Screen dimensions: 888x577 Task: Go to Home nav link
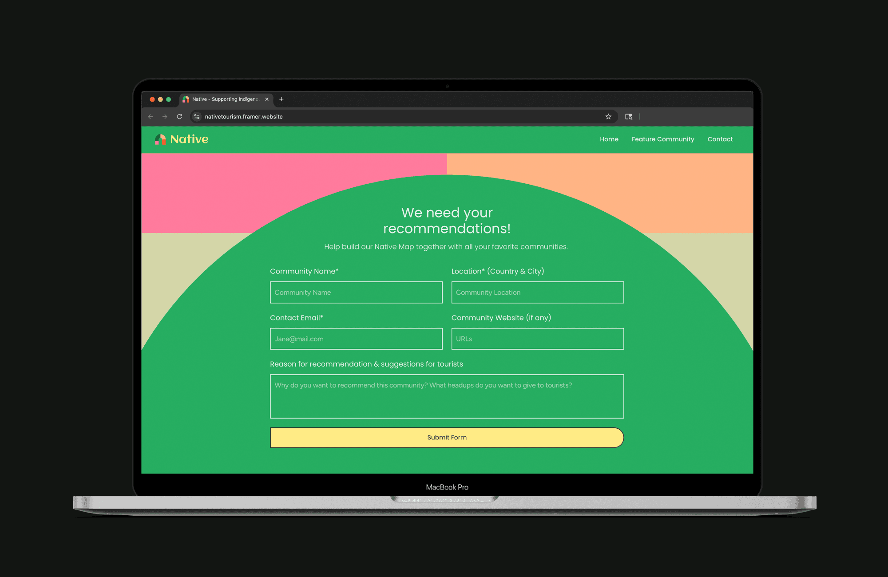tap(609, 139)
